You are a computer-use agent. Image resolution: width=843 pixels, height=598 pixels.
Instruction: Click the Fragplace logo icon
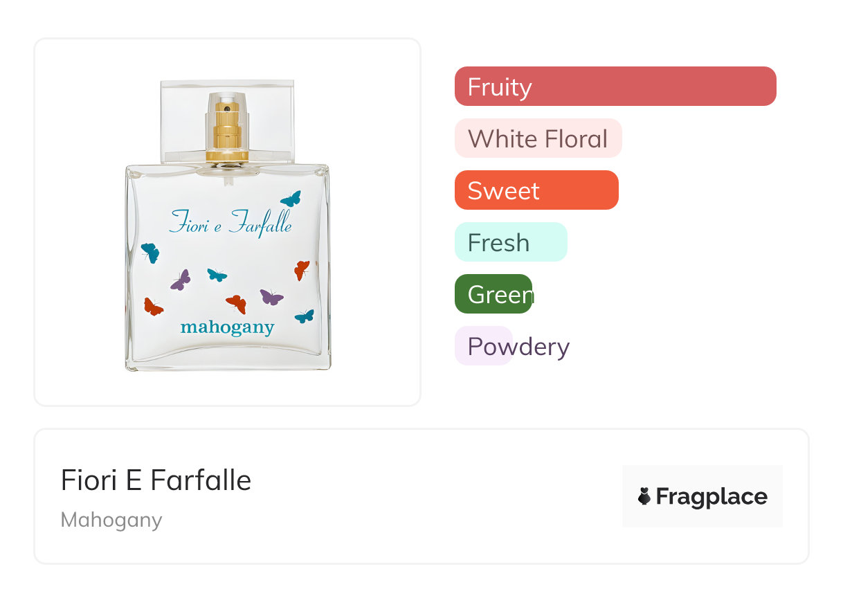coord(644,496)
